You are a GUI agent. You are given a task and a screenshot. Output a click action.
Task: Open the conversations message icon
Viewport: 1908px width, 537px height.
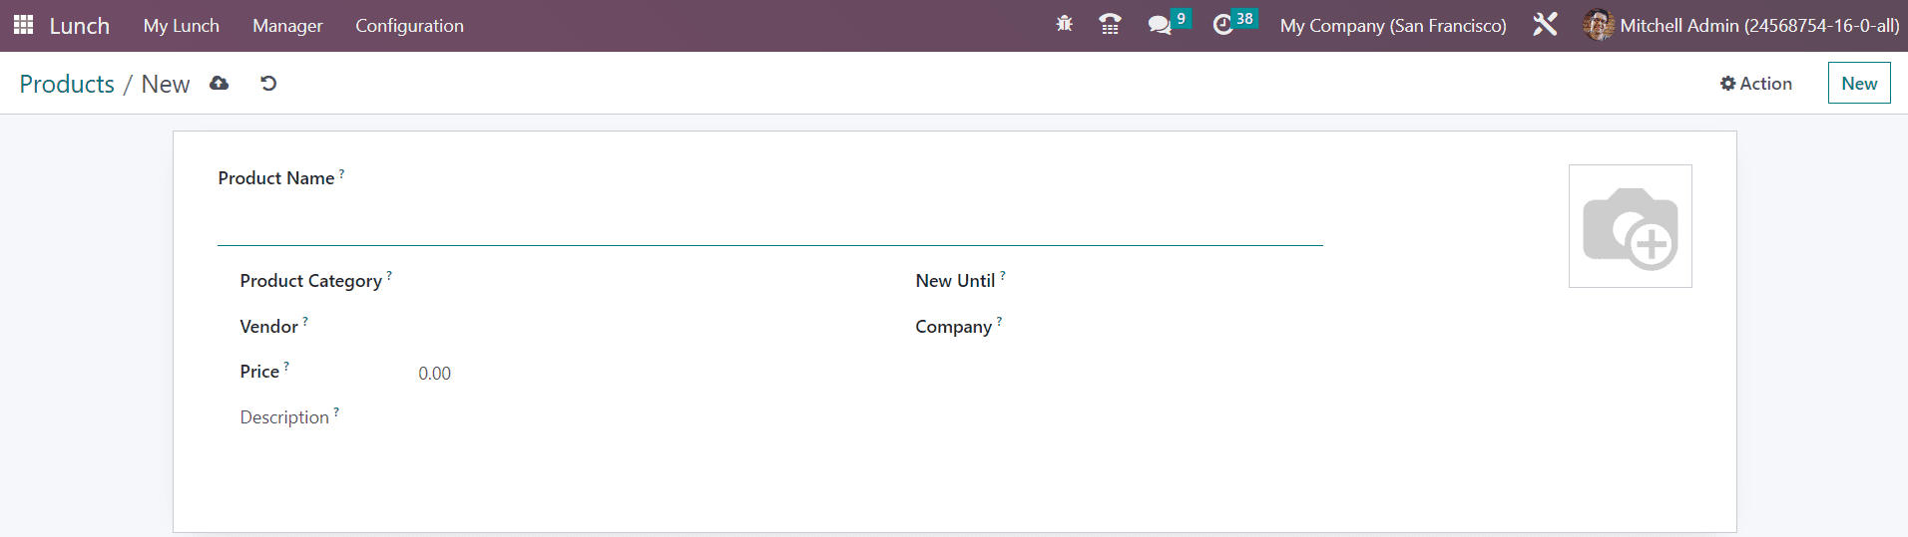(1160, 25)
